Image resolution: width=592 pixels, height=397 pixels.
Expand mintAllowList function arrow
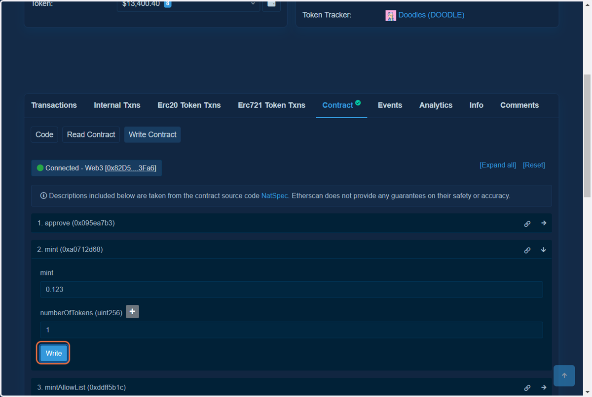point(544,388)
